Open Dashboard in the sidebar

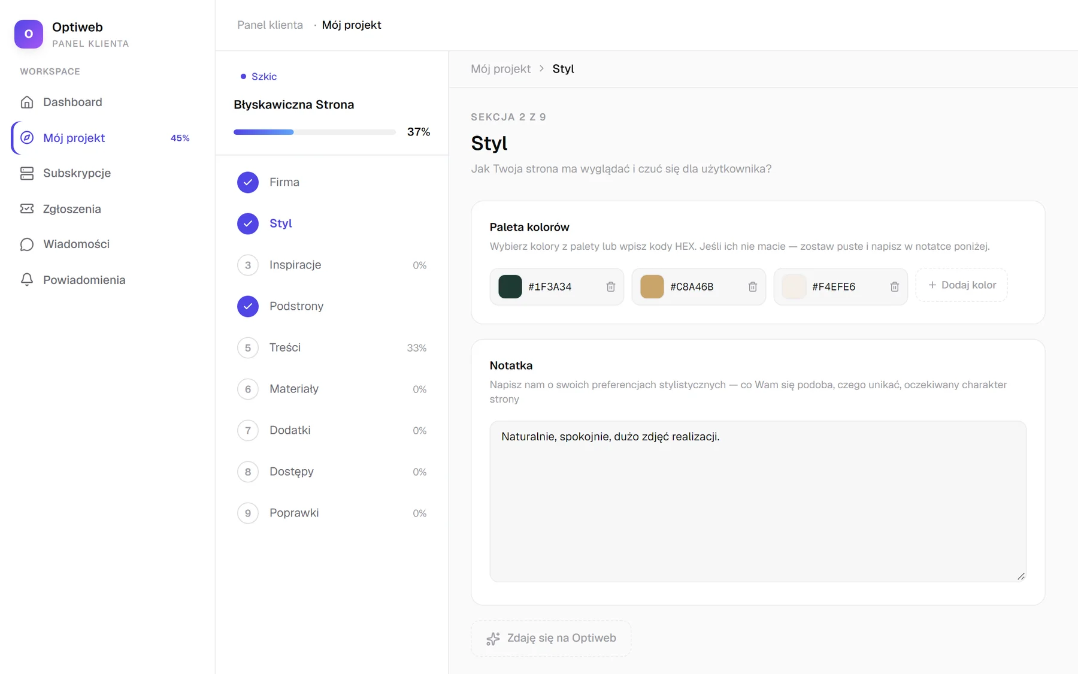click(x=107, y=102)
